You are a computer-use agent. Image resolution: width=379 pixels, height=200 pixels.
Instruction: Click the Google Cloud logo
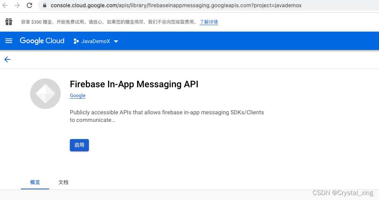(42, 41)
